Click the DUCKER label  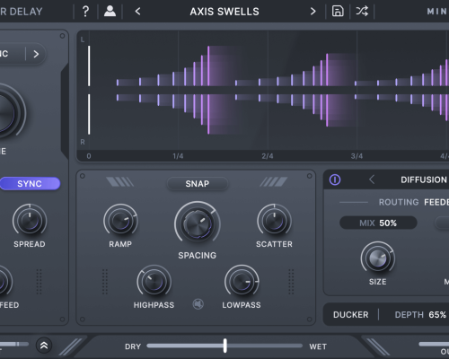tap(351, 315)
